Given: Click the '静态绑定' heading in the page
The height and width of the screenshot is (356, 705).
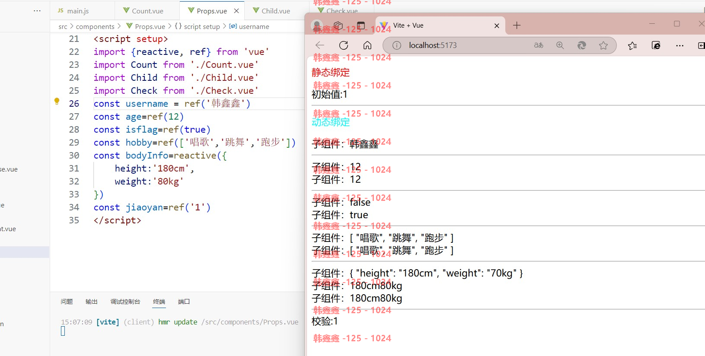Looking at the screenshot, I should coord(331,73).
